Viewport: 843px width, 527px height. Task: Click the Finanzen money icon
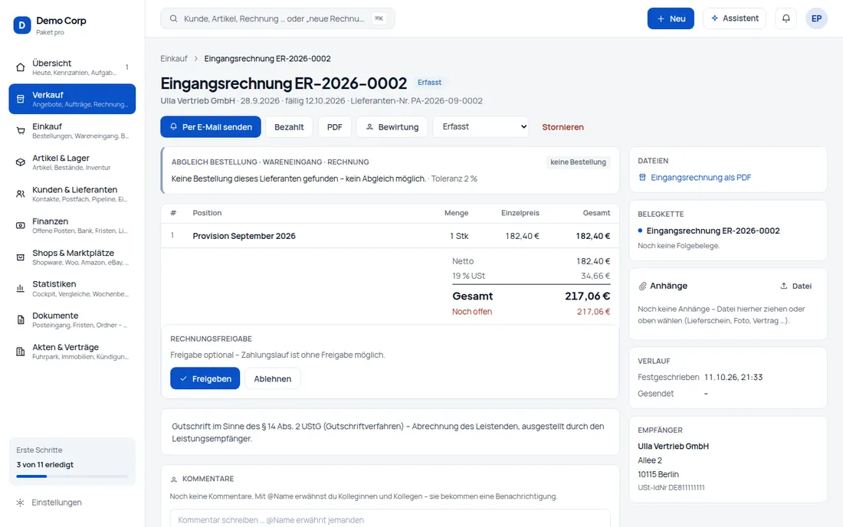click(x=21, y=226)
